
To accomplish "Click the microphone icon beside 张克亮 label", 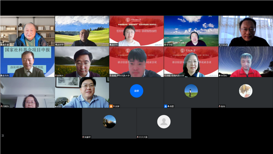I will (x=2, y=76).
